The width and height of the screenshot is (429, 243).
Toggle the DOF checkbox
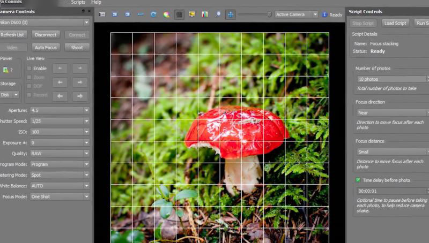(29, 86)
